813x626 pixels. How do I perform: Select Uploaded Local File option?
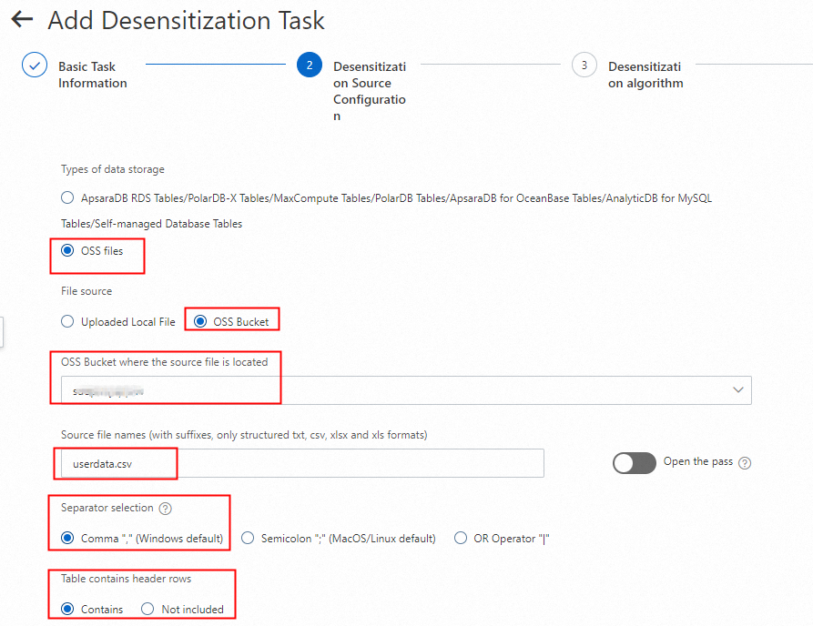click(x=67, y=322)
